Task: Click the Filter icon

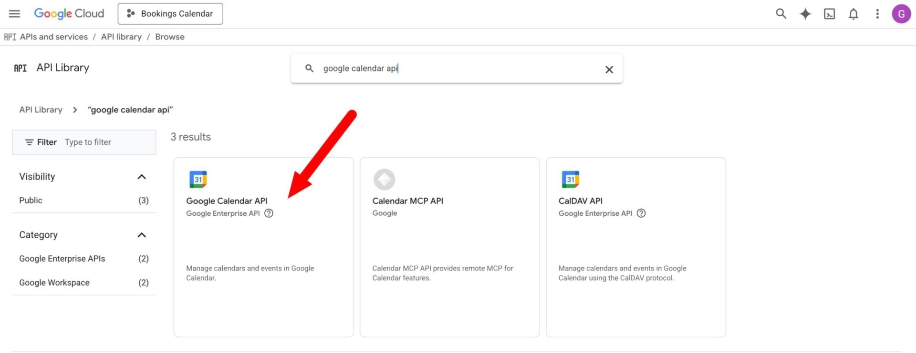Action: tap(29, 142)
